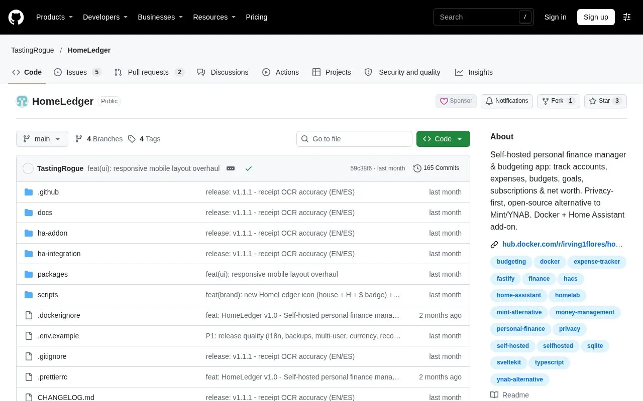Click the Notifications button
The width and height of the screenshot is (643, 401).
click(506, 101)
